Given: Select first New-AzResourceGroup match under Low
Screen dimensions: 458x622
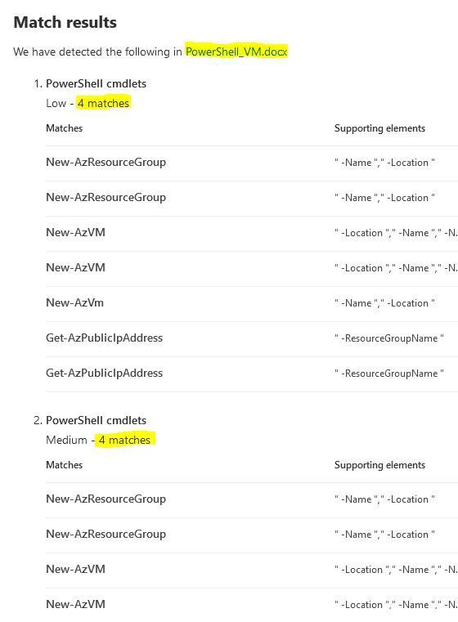Looking at the screenshot, I should (106, 163).
